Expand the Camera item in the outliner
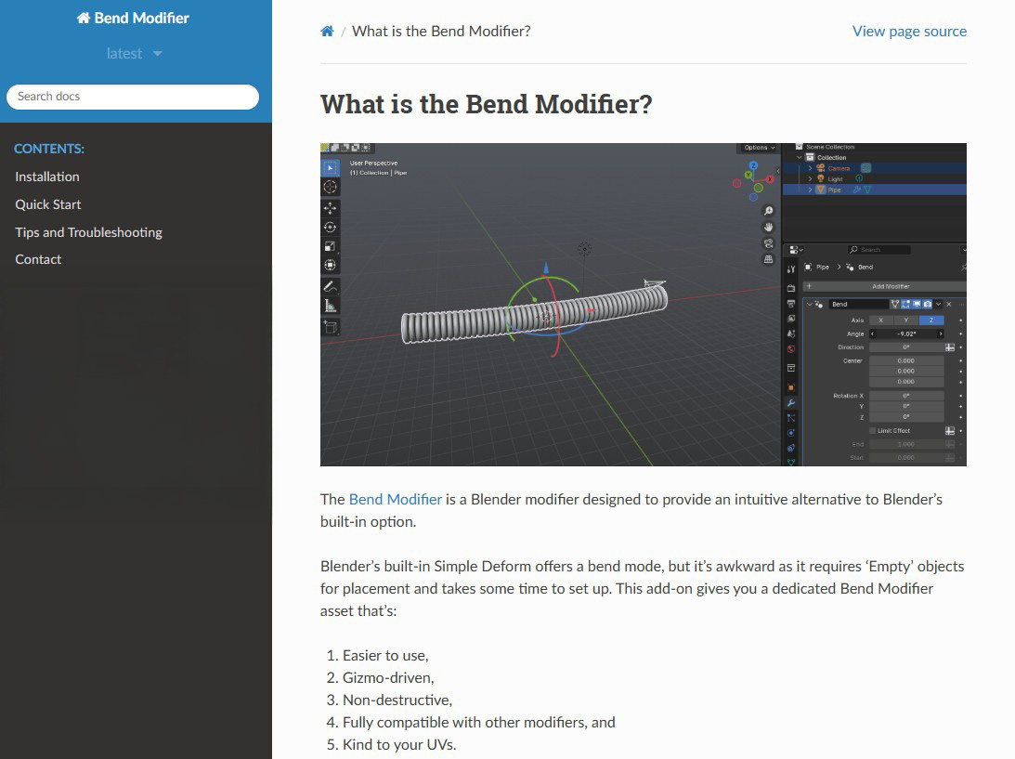This screenshot has height=759, width=1015. [810, 168]
